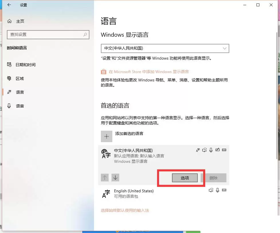Go to 主页 from the sidebar
Screen dimensions: 280x233
point(20,21)
